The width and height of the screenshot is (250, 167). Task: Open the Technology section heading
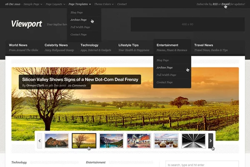[x=19, y=162]
